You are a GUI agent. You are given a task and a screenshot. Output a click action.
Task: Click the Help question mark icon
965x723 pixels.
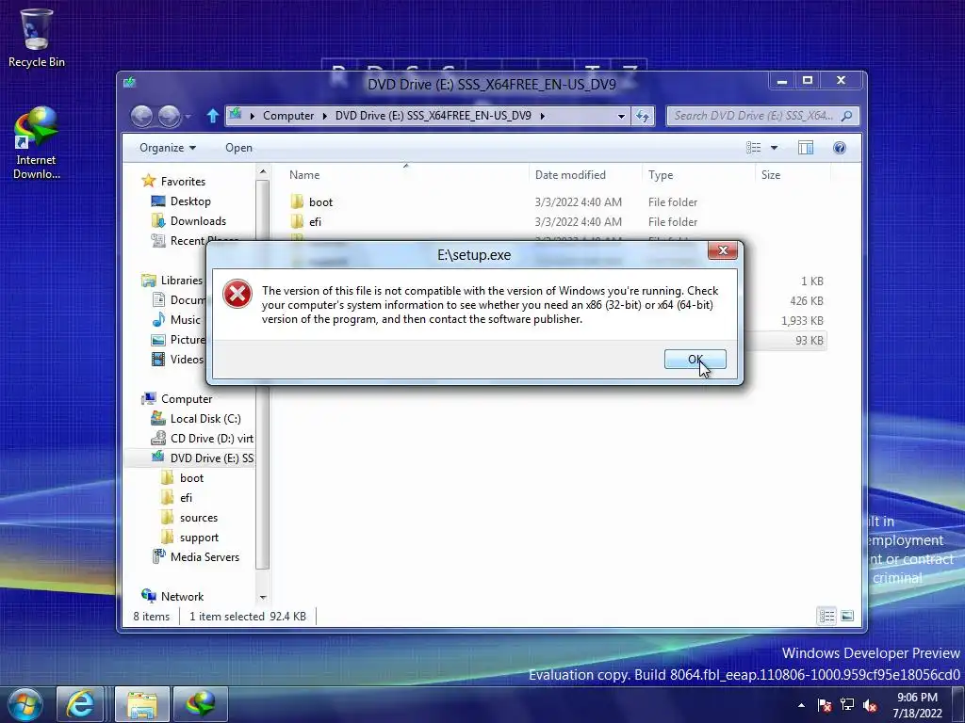tap(840, 148)
